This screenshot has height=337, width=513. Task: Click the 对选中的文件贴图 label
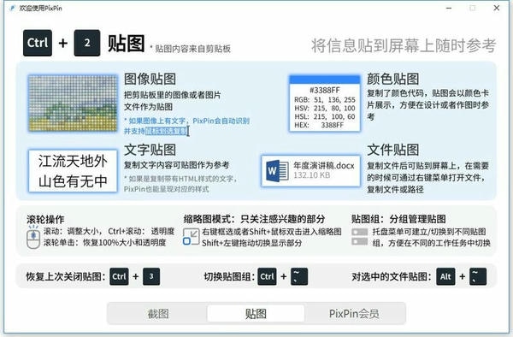pos(392,277)
